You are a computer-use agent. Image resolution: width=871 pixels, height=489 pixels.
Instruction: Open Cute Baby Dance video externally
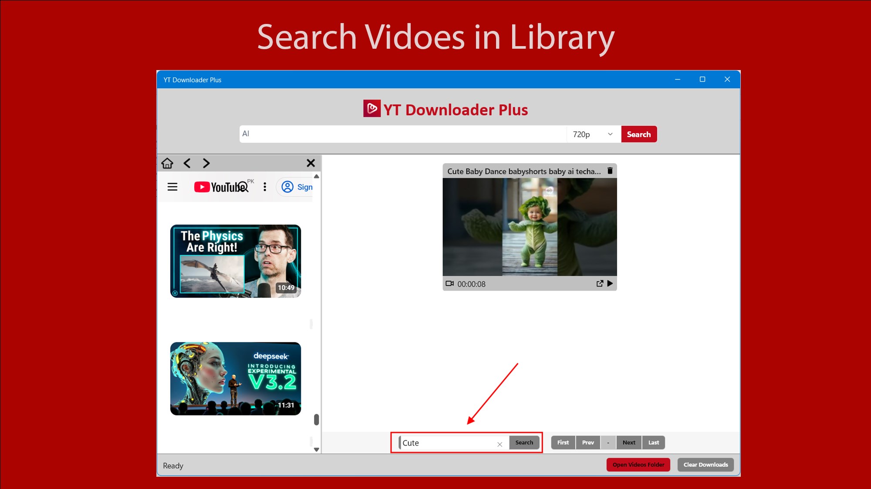pos(600,284)
